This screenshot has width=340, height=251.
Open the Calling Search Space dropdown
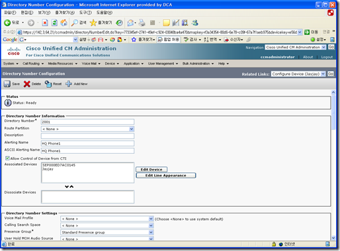[x=151, y=225]
